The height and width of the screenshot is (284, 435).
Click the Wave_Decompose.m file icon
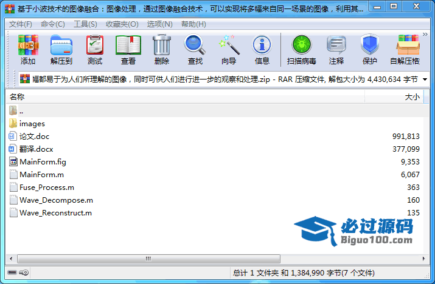pos(13,200)
